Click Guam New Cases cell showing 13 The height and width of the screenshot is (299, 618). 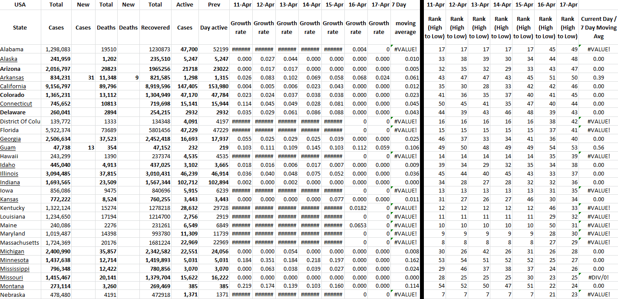click(83, 148)
